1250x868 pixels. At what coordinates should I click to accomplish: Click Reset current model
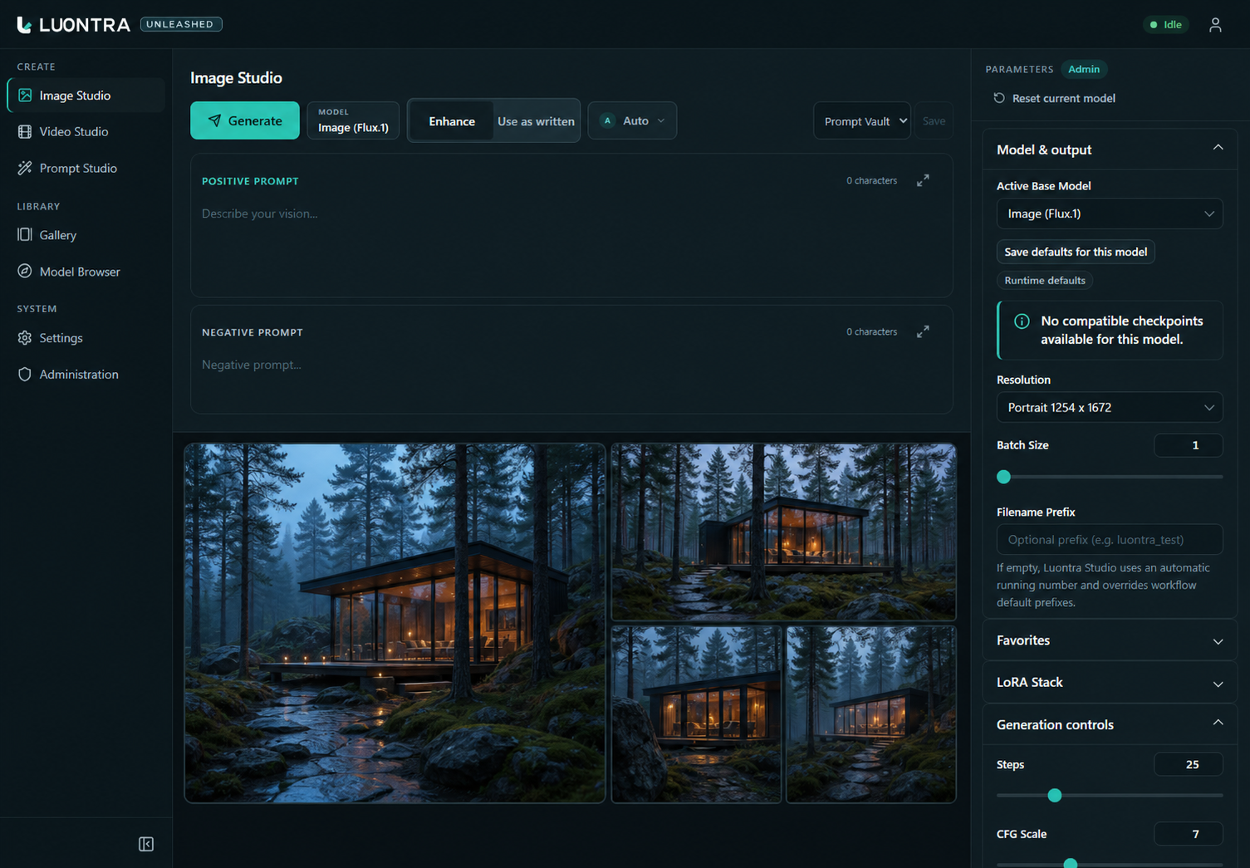coord(1054,98)
